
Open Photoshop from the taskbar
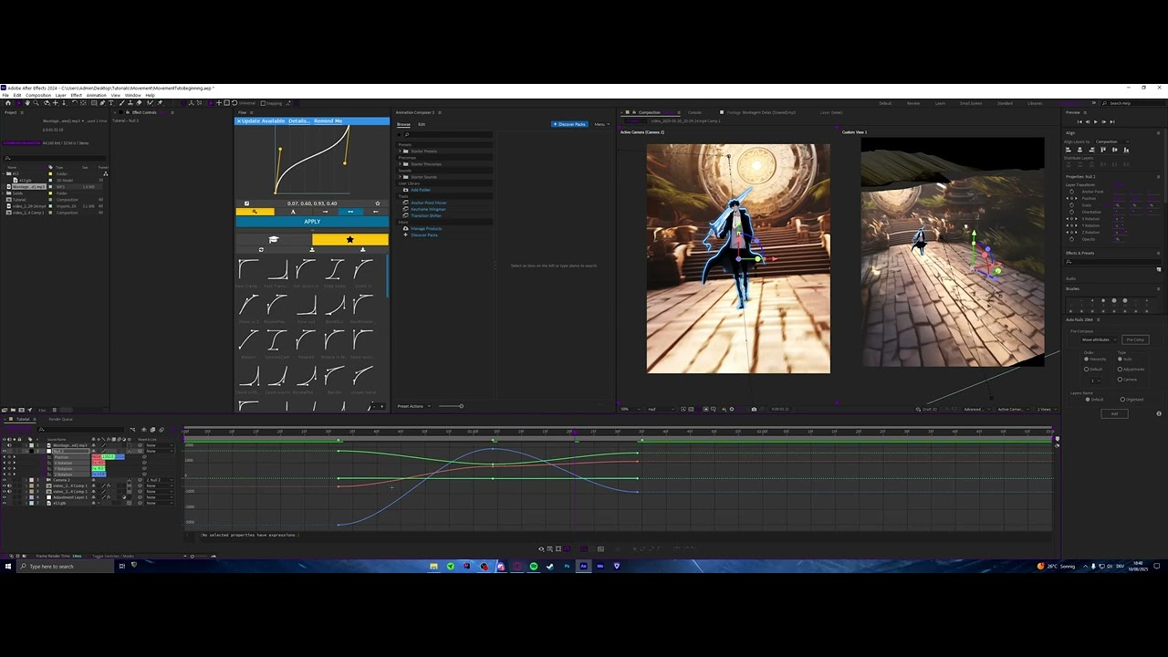tap(567, 566)
